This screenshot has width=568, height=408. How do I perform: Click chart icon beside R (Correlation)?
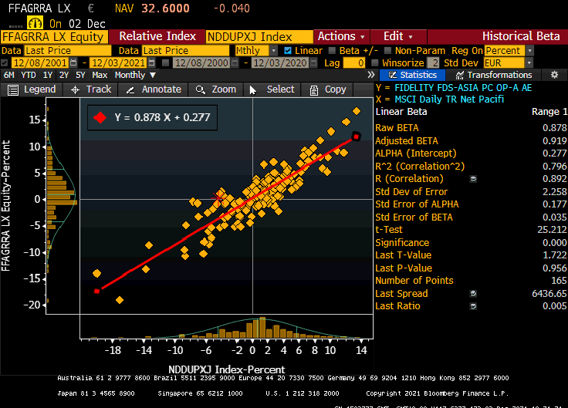473,179
